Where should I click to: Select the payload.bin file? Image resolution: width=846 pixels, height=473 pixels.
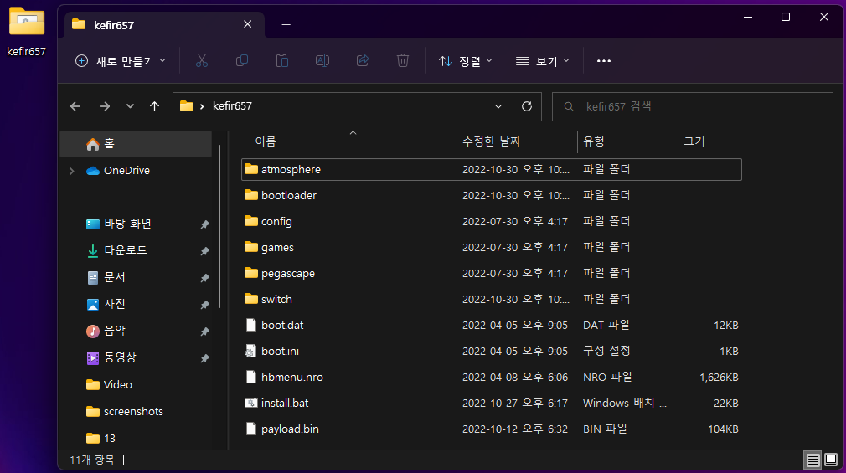492,429
